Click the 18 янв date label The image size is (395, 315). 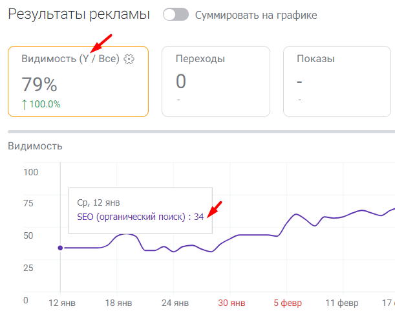point(118,302)
